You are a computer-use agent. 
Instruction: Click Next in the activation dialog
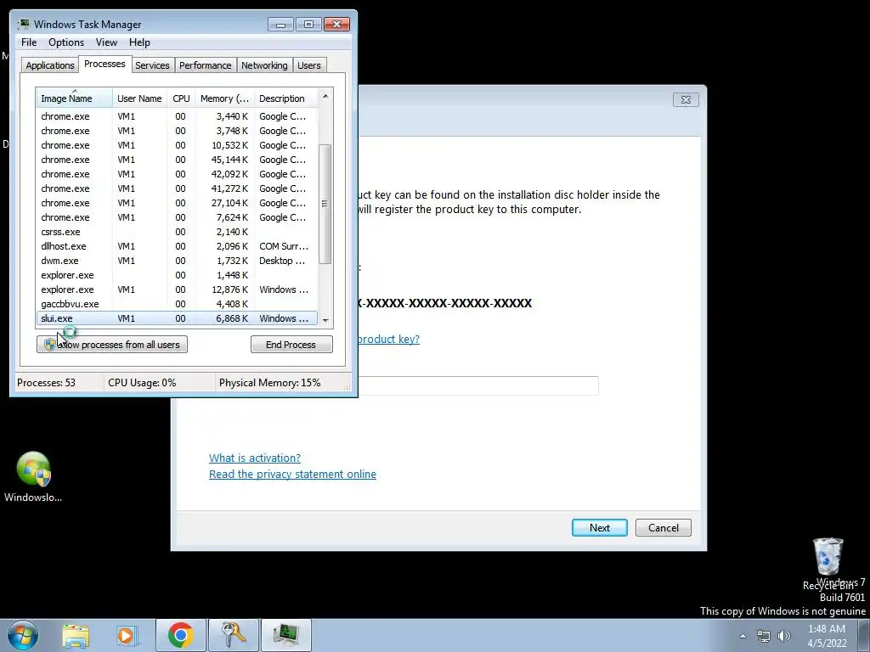pyautogui.click(x=599, y=528)
